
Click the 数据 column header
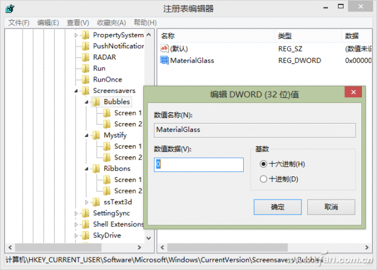[x=356, y=36]
